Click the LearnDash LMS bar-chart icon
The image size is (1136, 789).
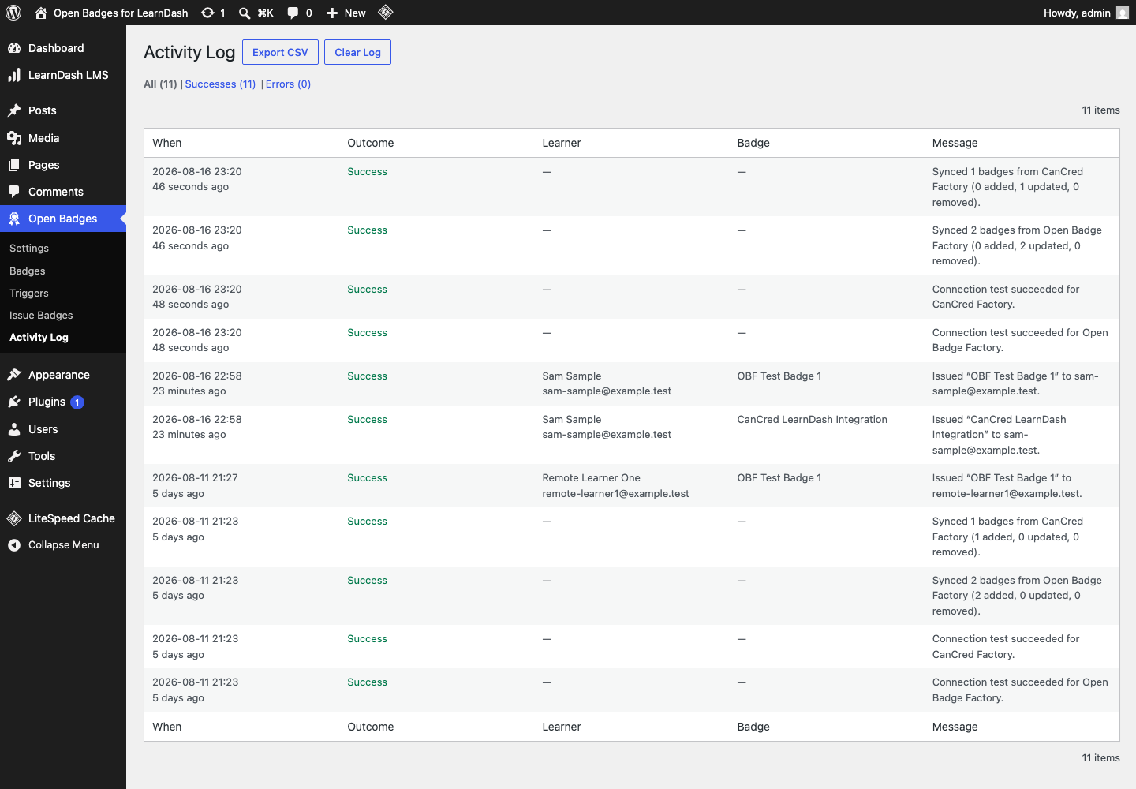point(14,75)
